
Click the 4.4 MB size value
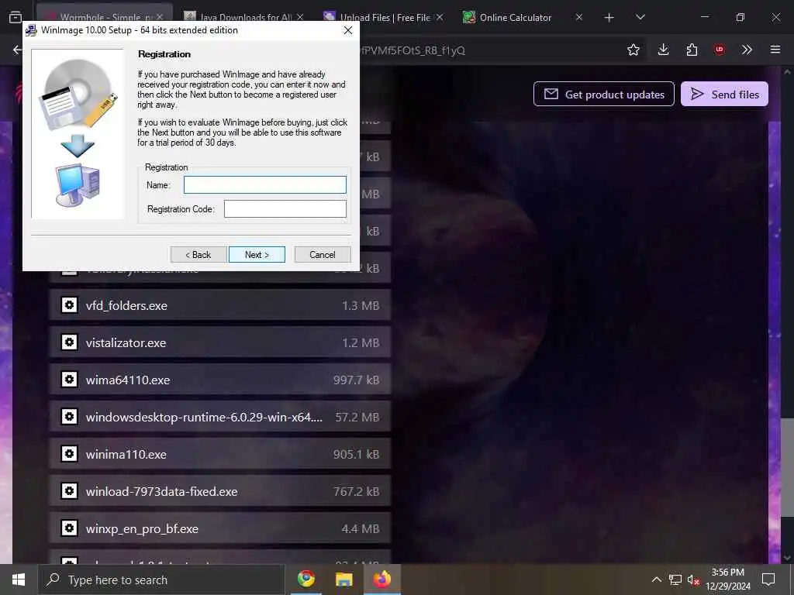click(x=361, y=528)
